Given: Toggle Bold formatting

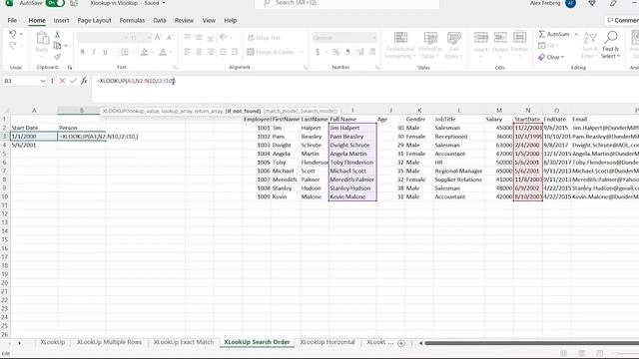Looking at the screenshot, I should [x=83, y=52].
